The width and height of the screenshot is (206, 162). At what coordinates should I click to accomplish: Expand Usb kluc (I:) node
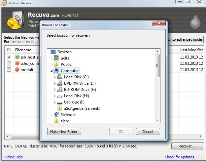[55, 102]
